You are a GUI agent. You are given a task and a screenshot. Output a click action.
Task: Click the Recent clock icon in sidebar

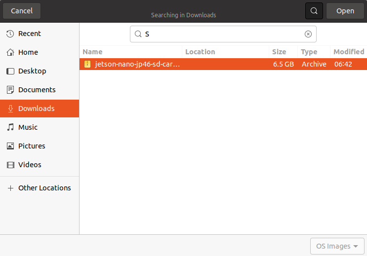pos(10,34)
